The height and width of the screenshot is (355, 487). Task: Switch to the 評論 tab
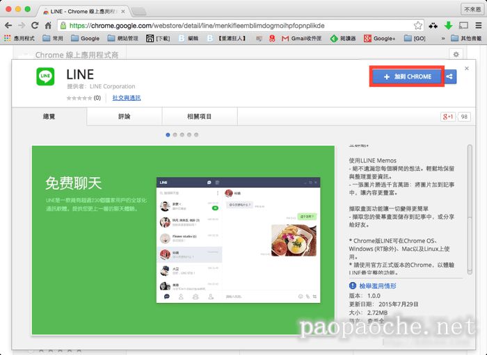[x=125, y=117]
